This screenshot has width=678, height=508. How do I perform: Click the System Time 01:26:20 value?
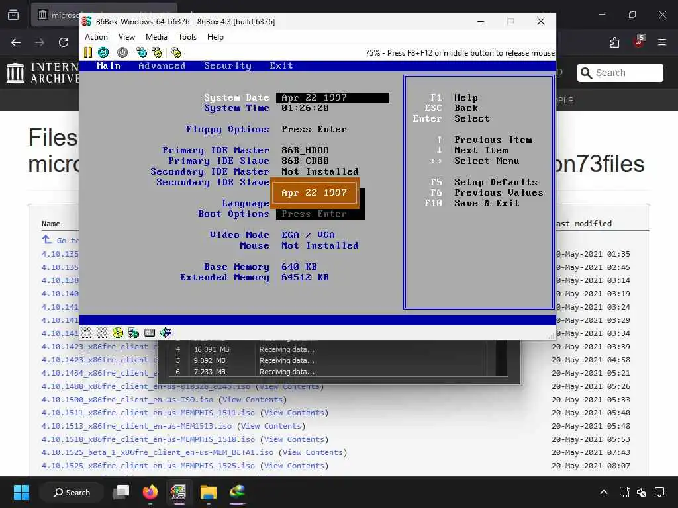tap(305, 108)
